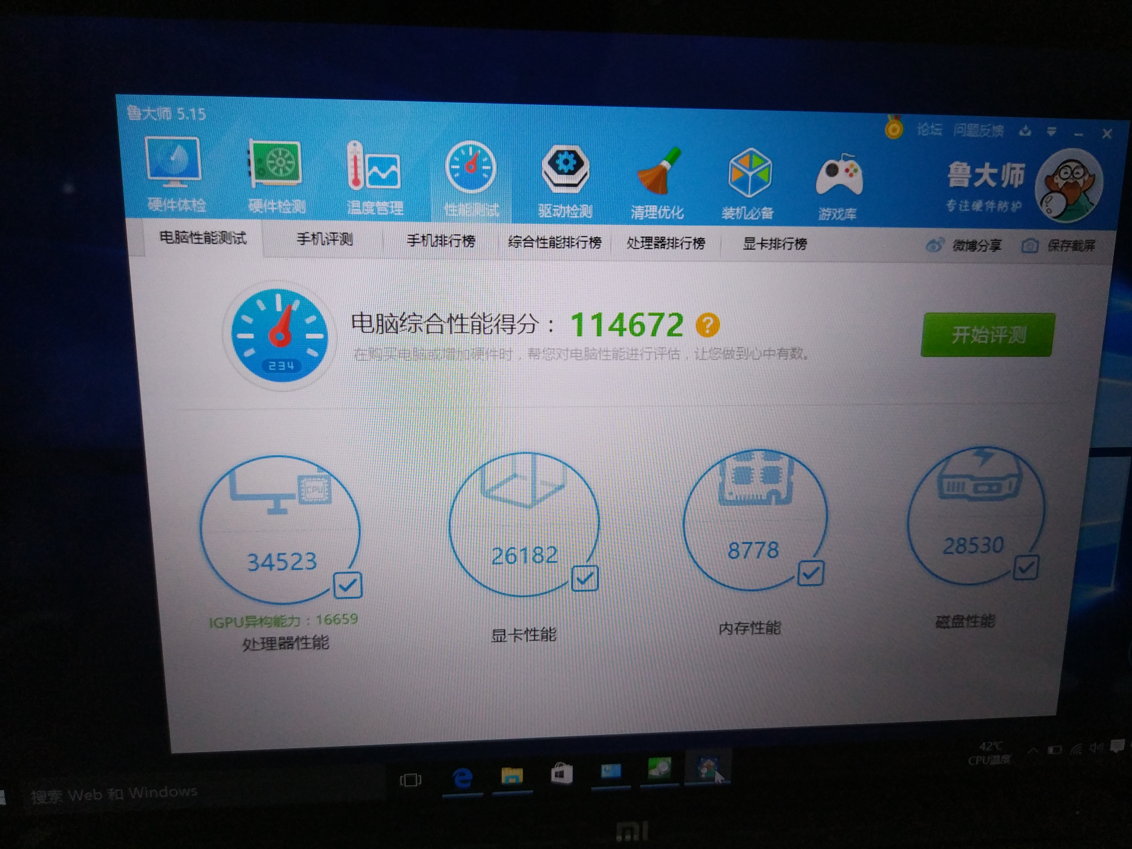Image resolution: width=1132 pixels, height=849 pixels.
Task: Click the green app icon on taskbar
Action: 659,768
